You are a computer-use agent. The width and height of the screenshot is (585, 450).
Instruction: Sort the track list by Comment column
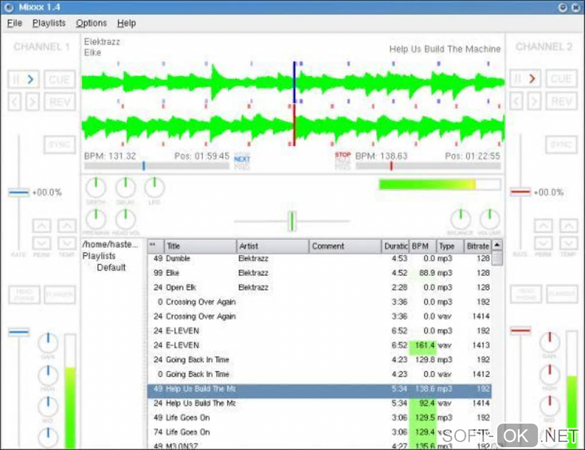[x=345, y=246]
